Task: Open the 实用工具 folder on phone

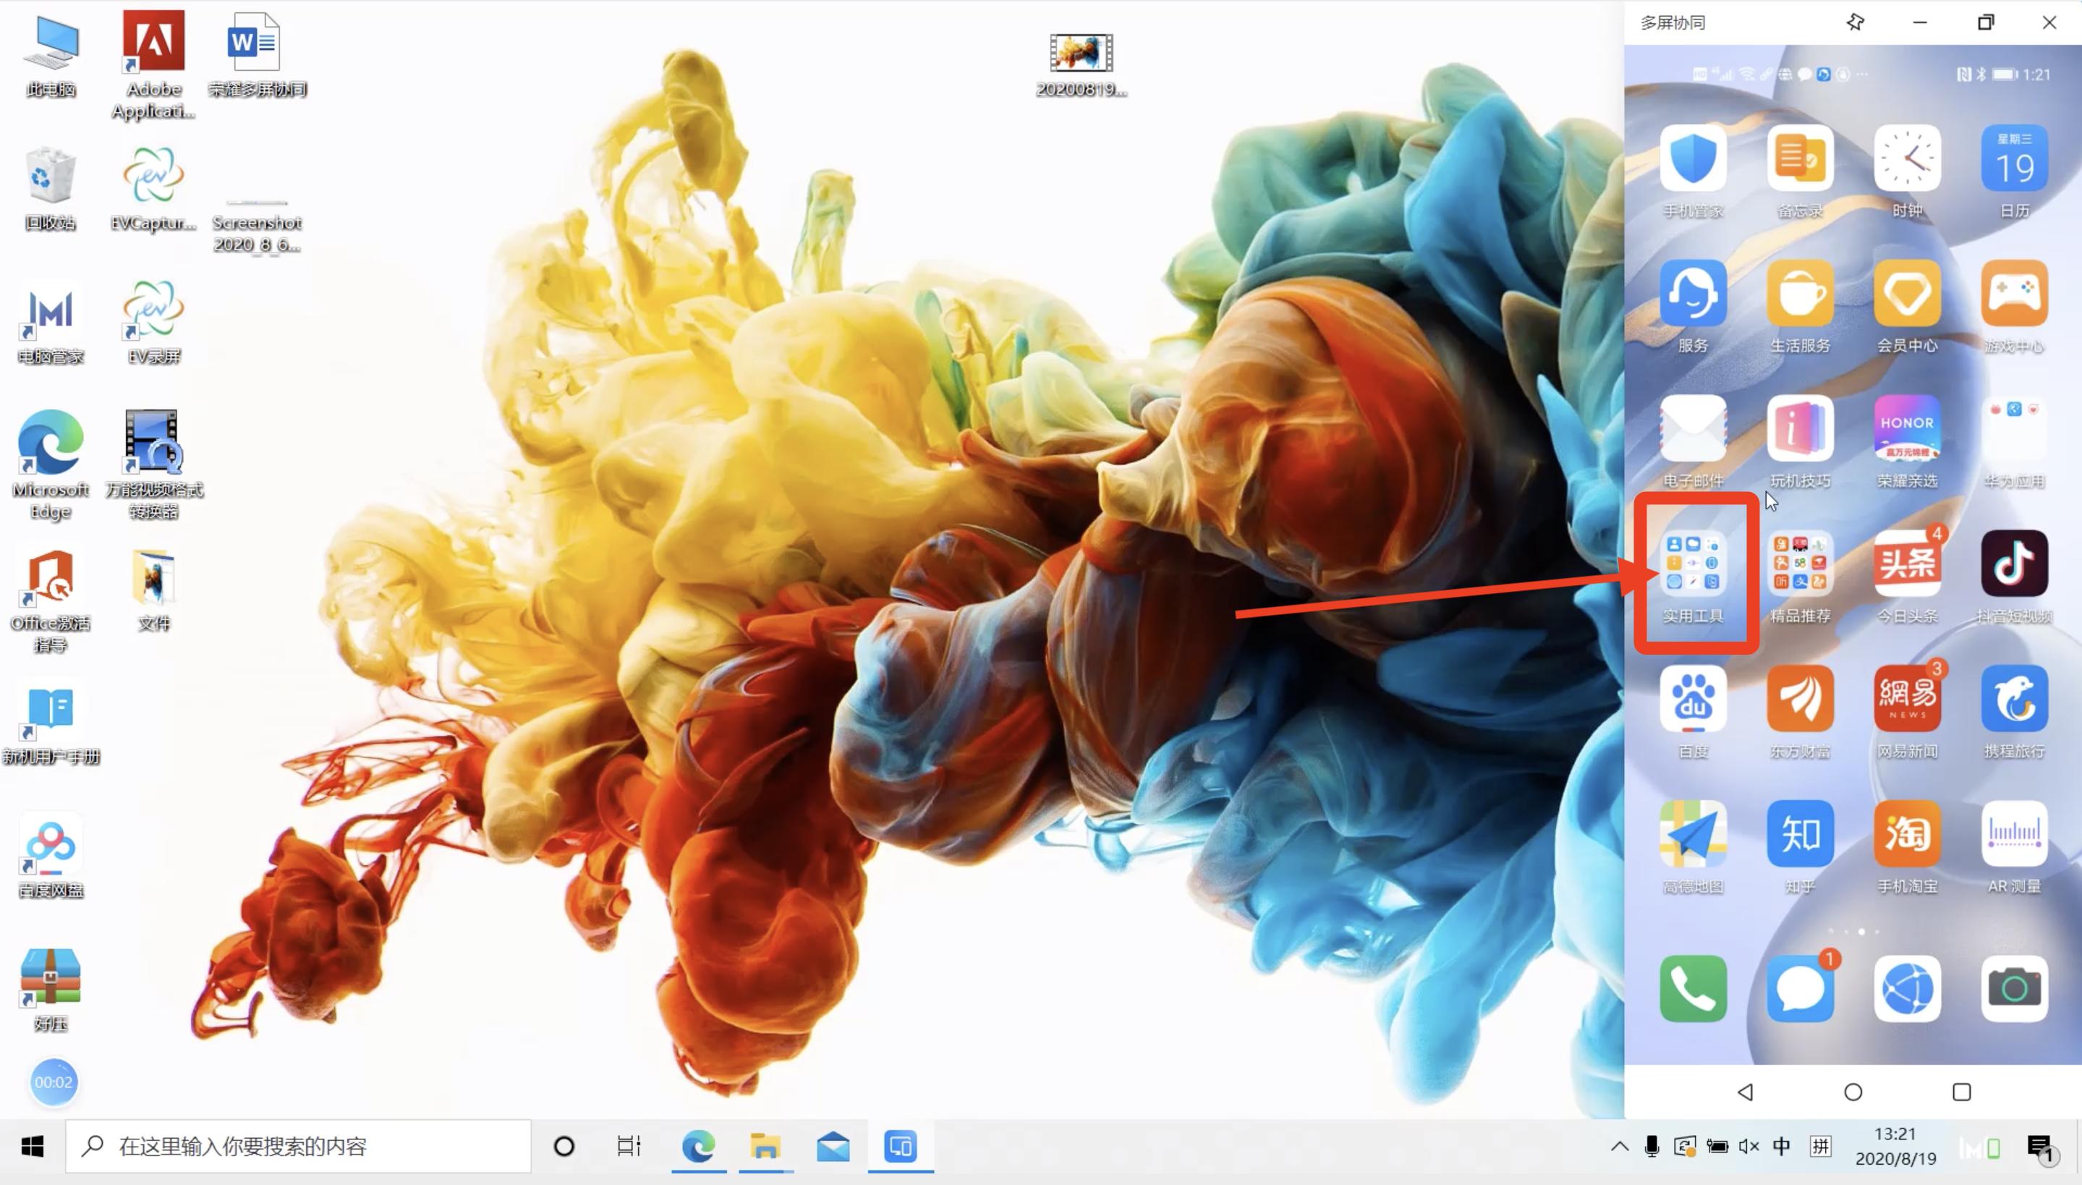Action: click(1693, 563)
